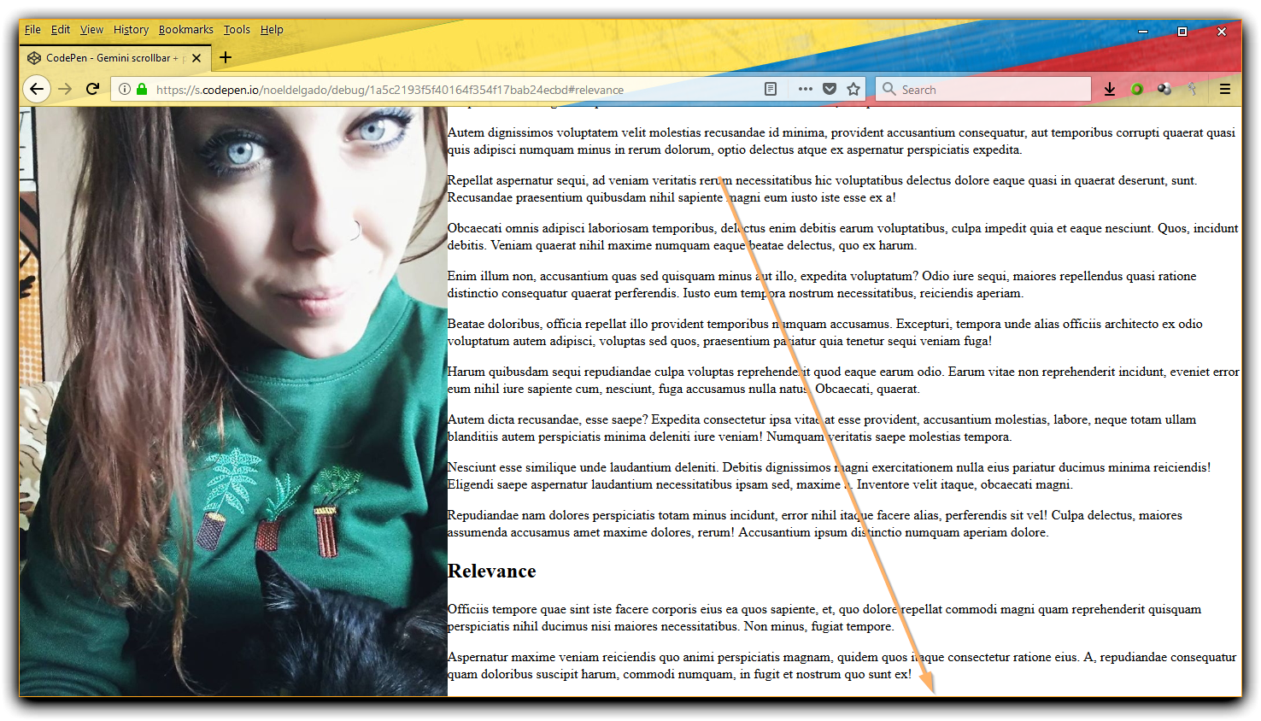Click the green padlock security icon
This screenshot has height=721, width=1261.
(x=142, y=89)
